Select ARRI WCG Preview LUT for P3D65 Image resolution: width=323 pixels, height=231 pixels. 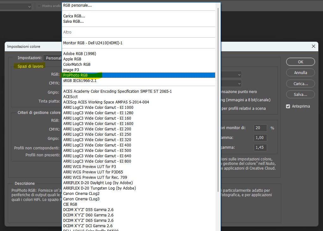138,172
